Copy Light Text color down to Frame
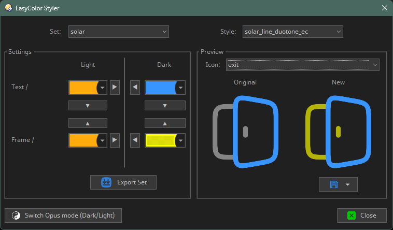 (88, 106)
